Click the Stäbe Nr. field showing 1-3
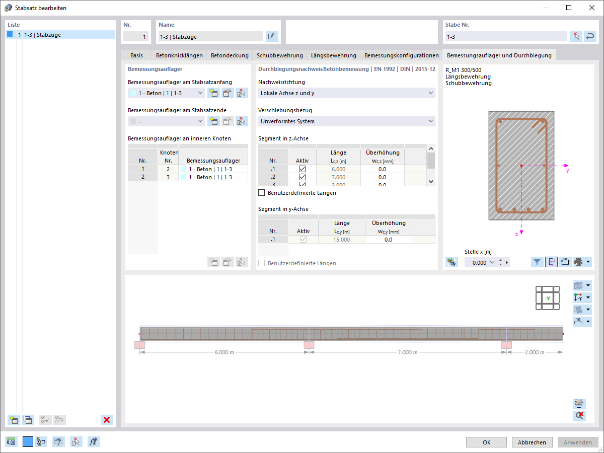 pyautogui.click(x=506, y=36)
